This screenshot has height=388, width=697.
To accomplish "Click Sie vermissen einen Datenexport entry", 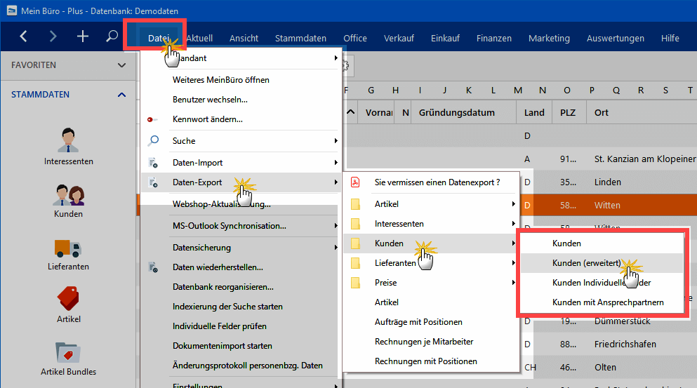I will coord(437,182).
